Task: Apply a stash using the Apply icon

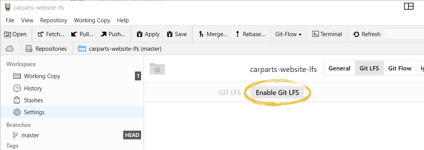Action: coord(140,34)
